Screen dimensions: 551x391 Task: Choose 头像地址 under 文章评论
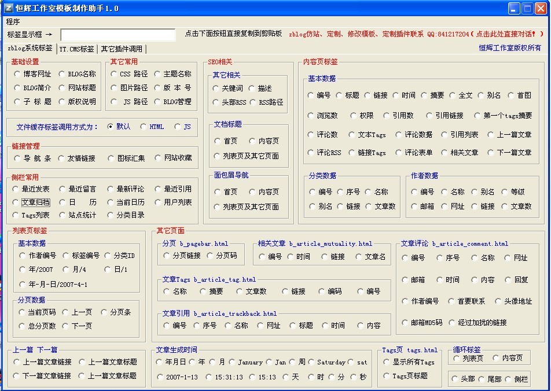[x=499, y=301]
